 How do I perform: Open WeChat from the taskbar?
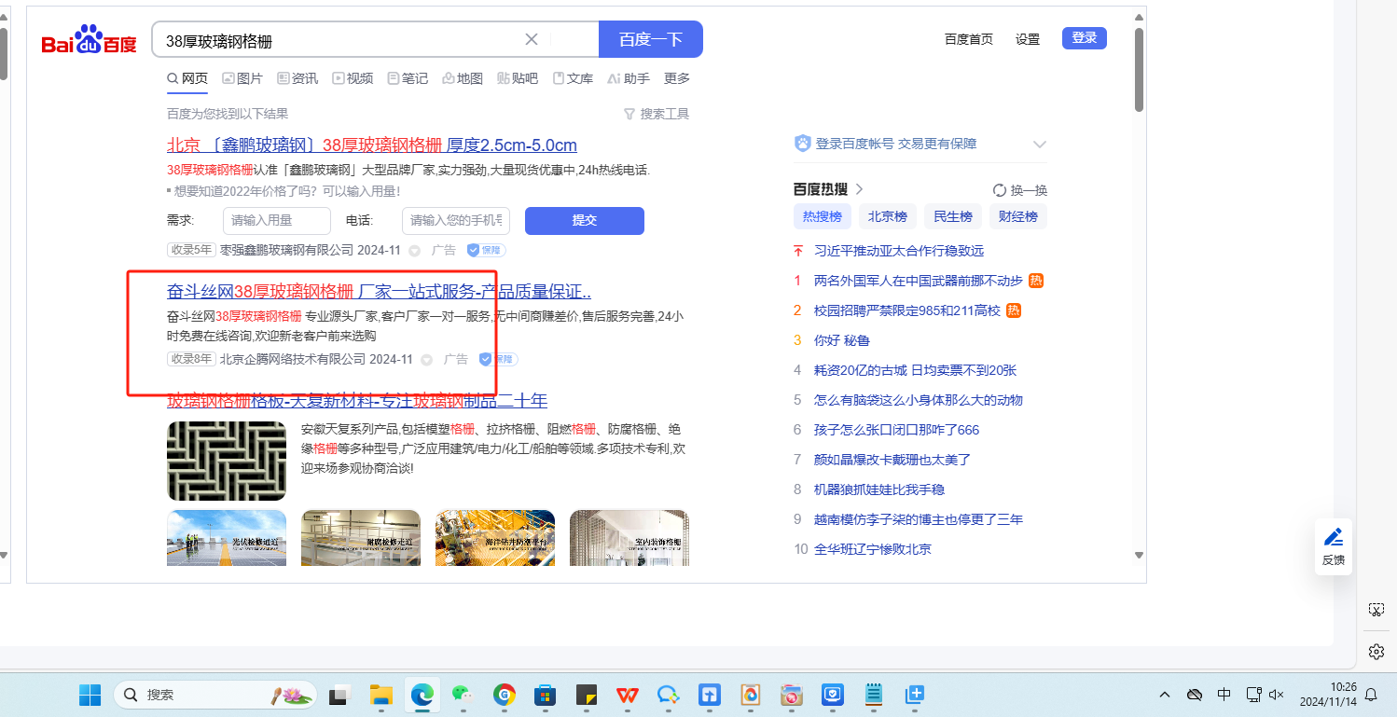(462, 695)
